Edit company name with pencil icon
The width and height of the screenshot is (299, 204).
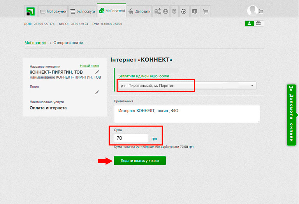(97, 72)
